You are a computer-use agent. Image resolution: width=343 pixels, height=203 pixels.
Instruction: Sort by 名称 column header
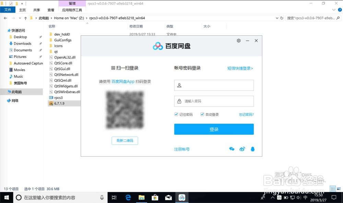pyautogui.click(x=52, y=26)
